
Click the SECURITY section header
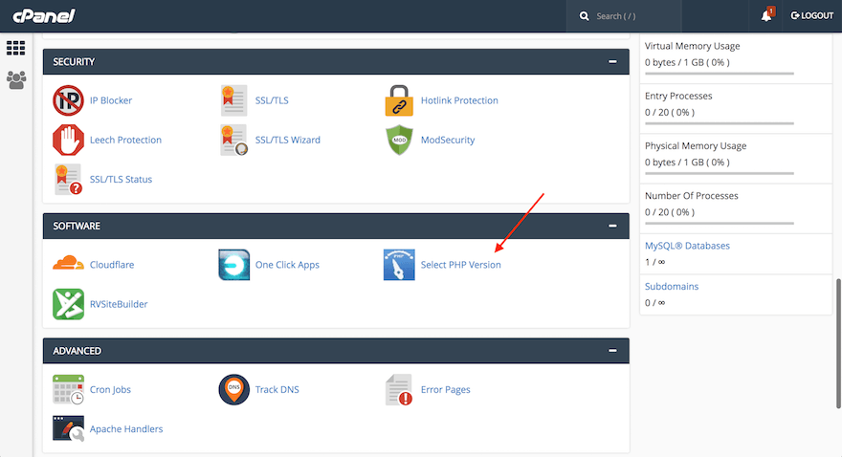pos(336,62)
